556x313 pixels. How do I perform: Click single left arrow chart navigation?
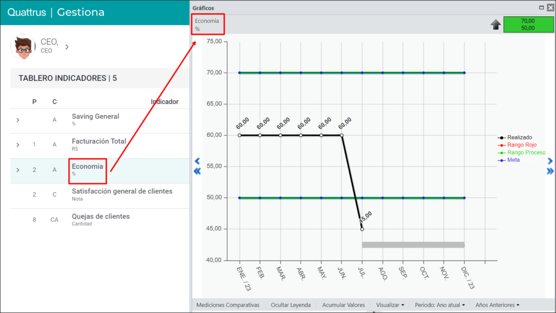coord(197,161)
